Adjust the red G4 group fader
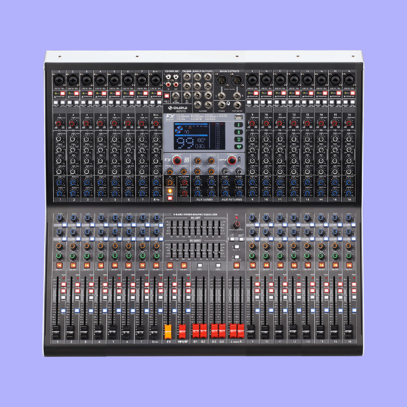Image resolution: width=407 pixels, height=407 pixels. (x=222, y=331)
